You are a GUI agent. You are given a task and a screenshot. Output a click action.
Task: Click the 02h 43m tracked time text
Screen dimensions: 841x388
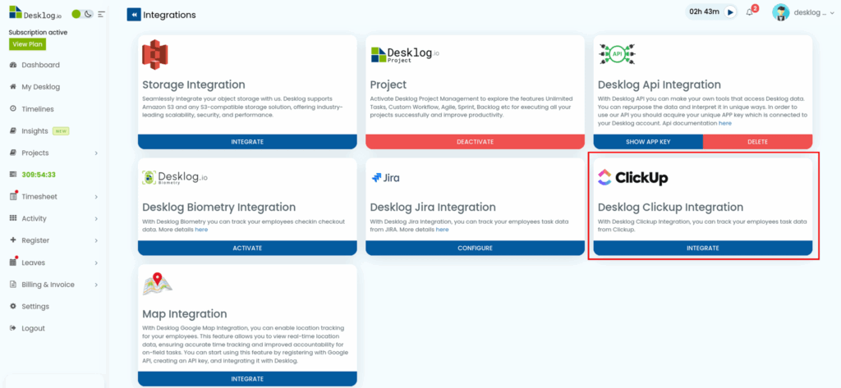704,11
